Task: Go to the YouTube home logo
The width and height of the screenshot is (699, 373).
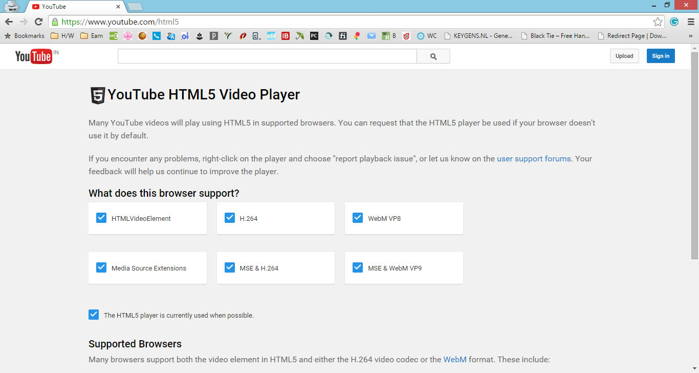Action: pyautogui.click(x=34, y=56)
